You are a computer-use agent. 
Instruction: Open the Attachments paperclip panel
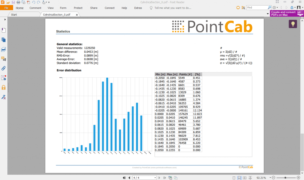(4, 68)
